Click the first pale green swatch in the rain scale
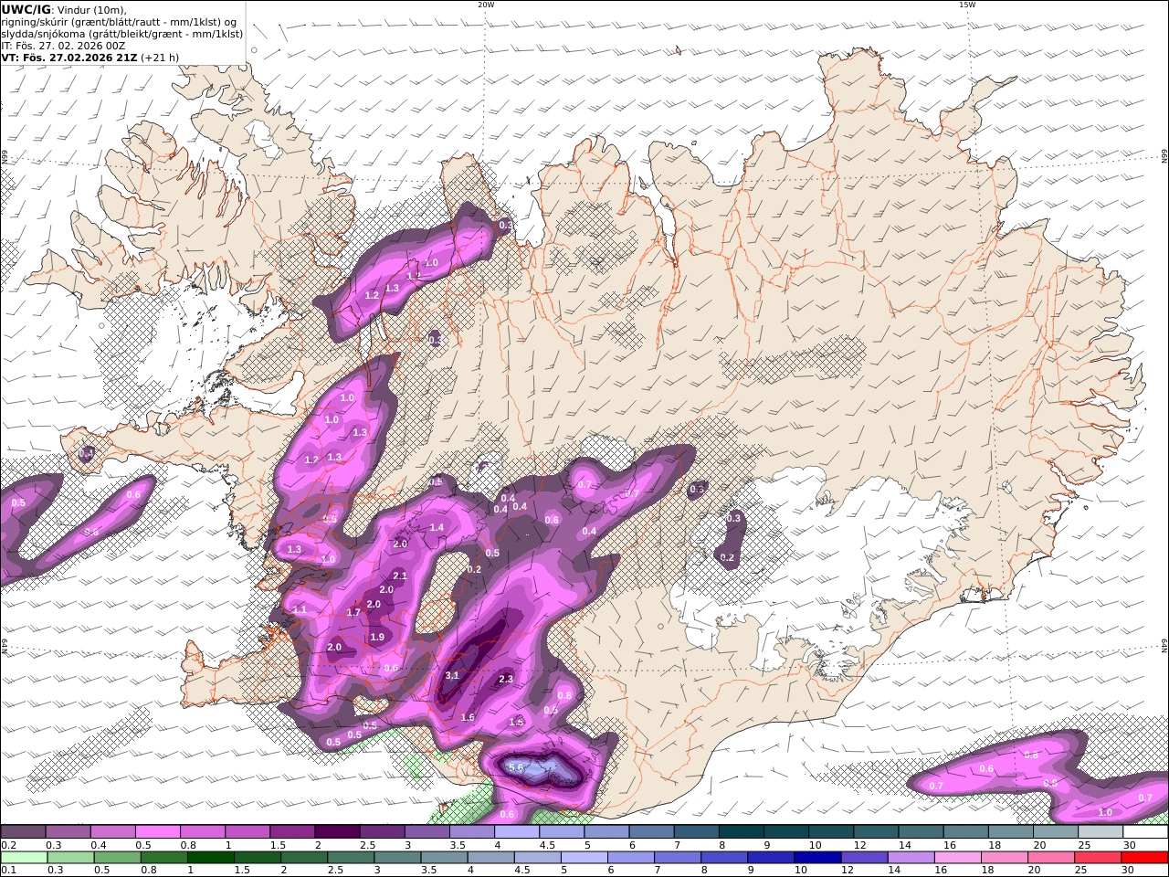1169x877 pixels. 24,857
